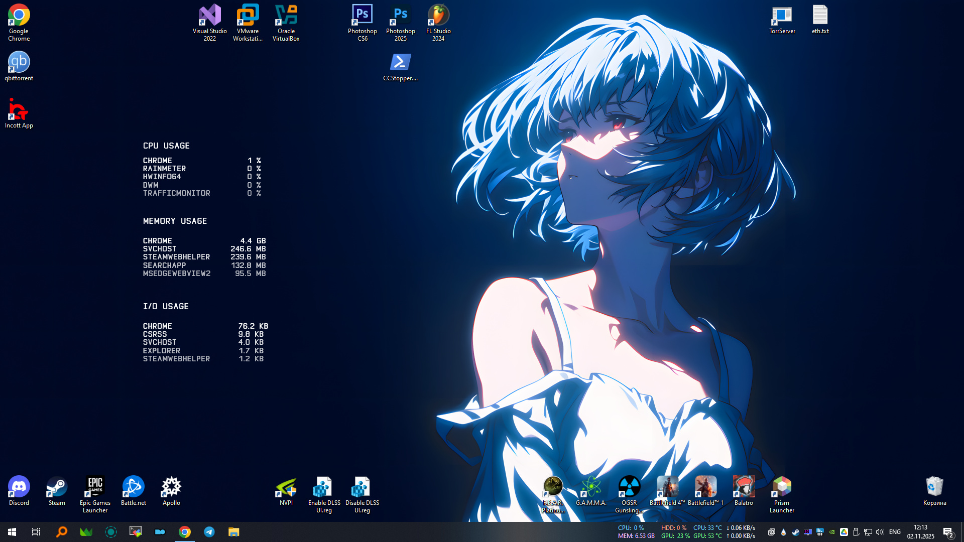Viewport: 964px width, 542px height.
Task: Open the qbittorrent desktop icon
Action: [x=19, y=63]
